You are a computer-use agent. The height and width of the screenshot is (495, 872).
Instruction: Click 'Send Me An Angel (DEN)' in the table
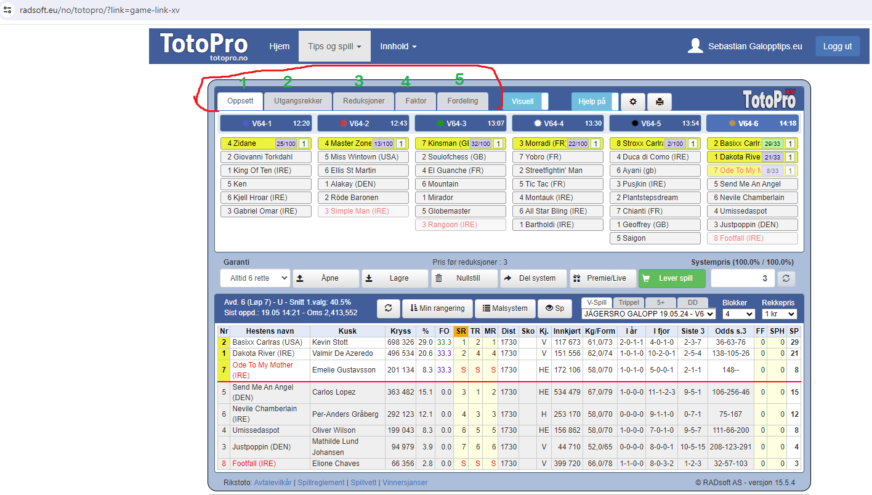point(270,392)
